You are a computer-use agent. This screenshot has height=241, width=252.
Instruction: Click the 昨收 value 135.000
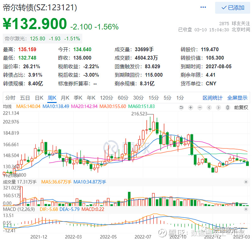pos(82,58)
